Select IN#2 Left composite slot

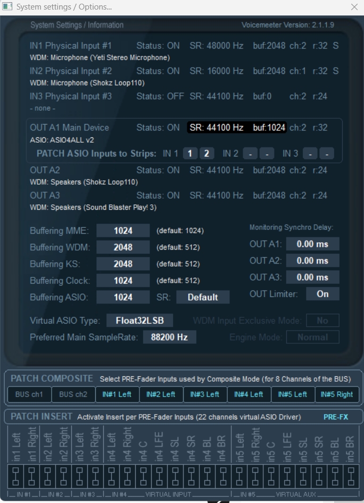(161, 394)
